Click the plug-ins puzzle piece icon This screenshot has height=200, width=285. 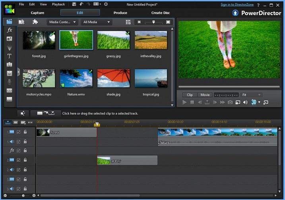[x=35, y=22]
